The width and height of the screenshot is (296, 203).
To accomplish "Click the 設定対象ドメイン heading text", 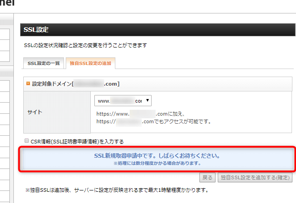I will (x=51, y=84).
